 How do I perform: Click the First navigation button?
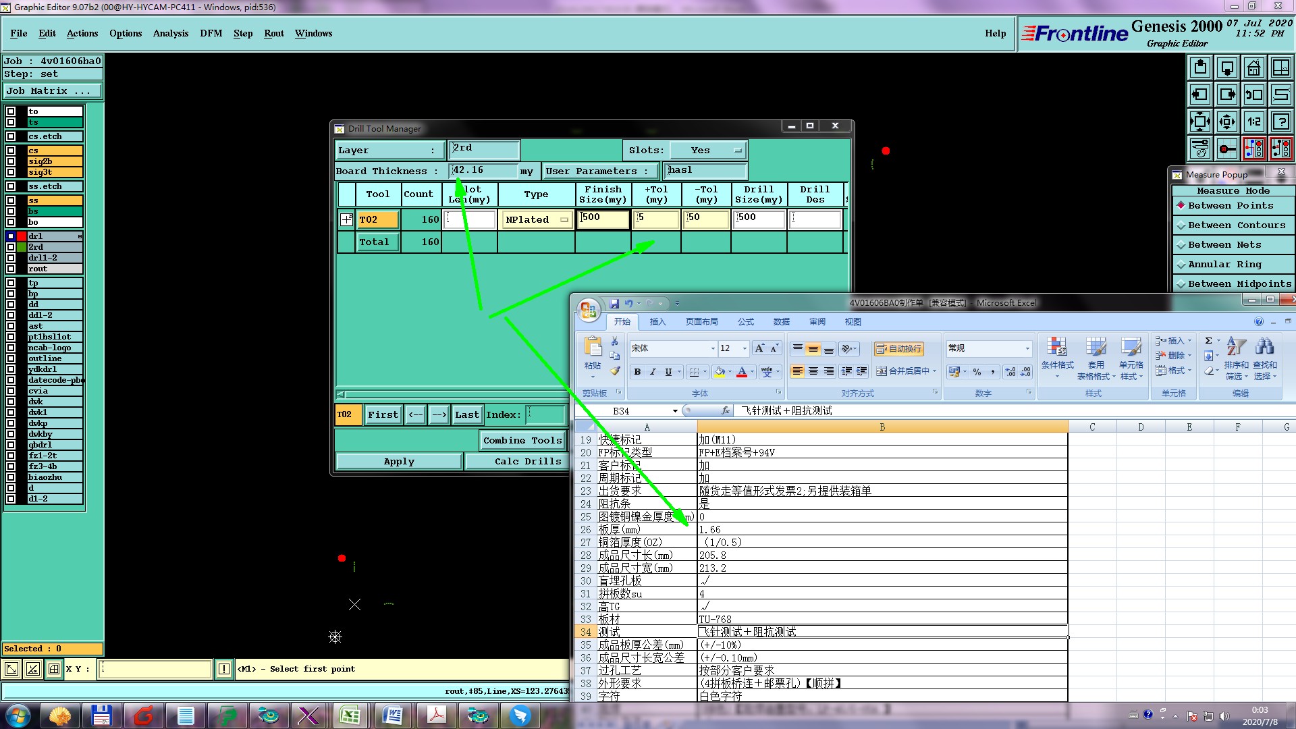(383, 415)
